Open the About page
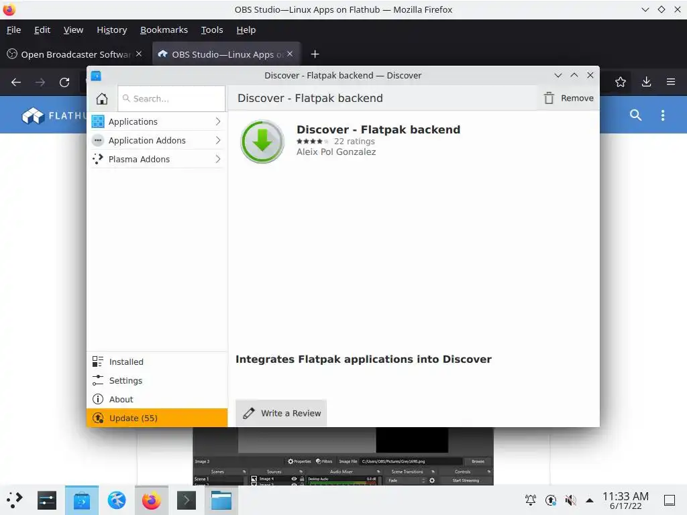687x515 pixels. 157,400
